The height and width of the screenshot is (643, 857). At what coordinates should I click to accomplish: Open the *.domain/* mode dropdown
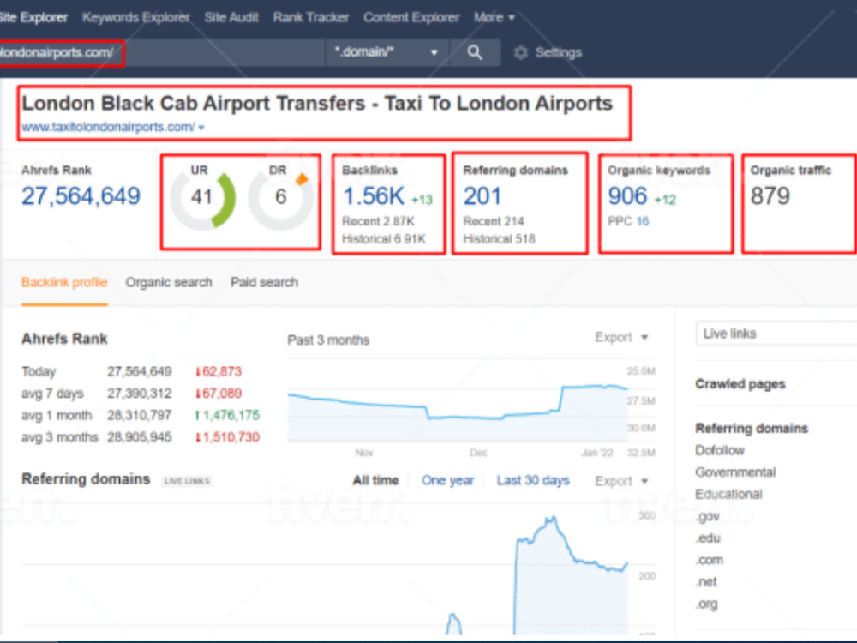click(x=387, y=52)
